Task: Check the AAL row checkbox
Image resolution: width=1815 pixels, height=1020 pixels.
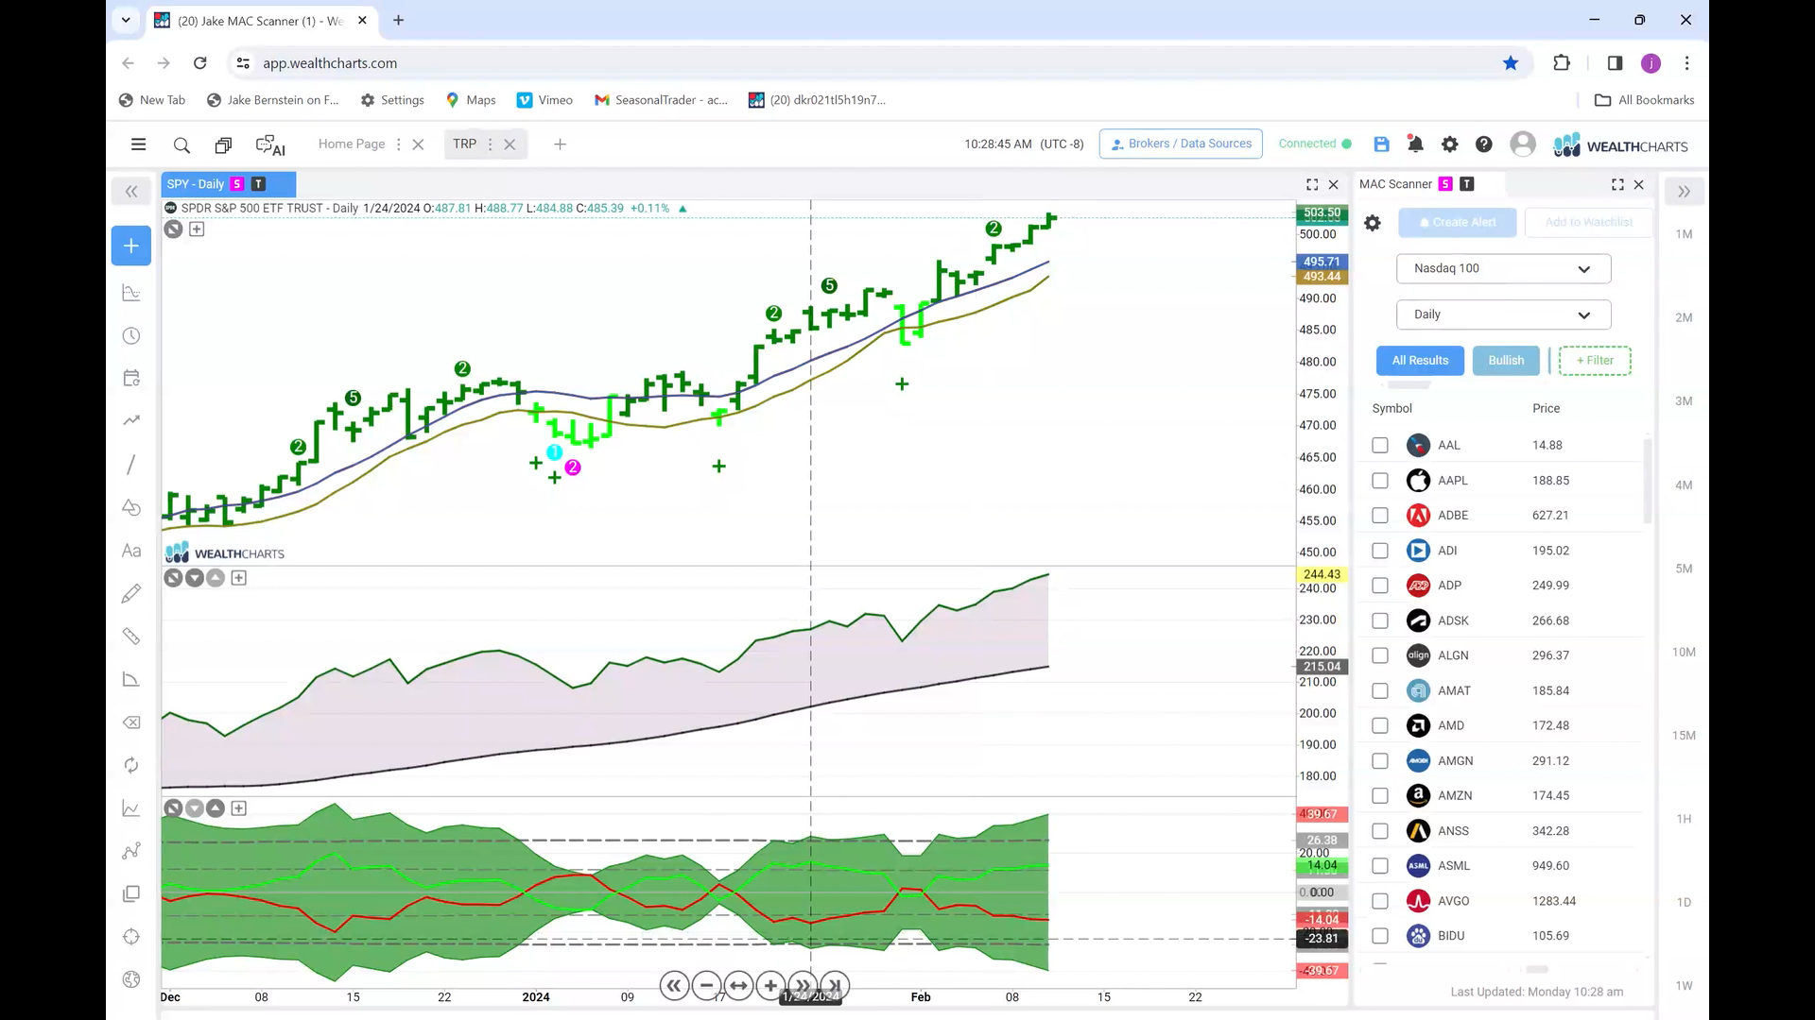Action: coord(1380,445)
